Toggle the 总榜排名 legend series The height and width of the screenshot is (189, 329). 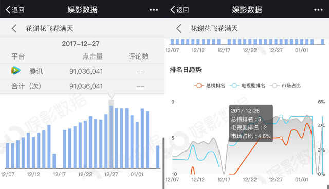click(x=209, y=85)
